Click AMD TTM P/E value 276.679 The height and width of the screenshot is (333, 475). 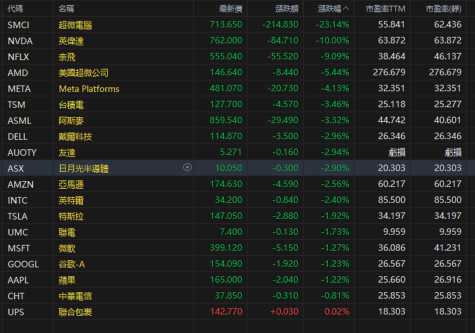[x=389, y=72]
